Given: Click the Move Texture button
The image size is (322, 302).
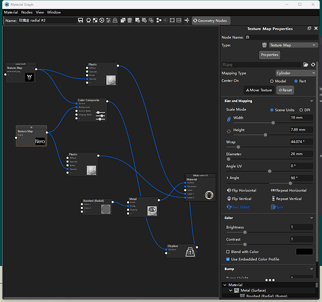Looking at the screenshot, I should (259, 90).
